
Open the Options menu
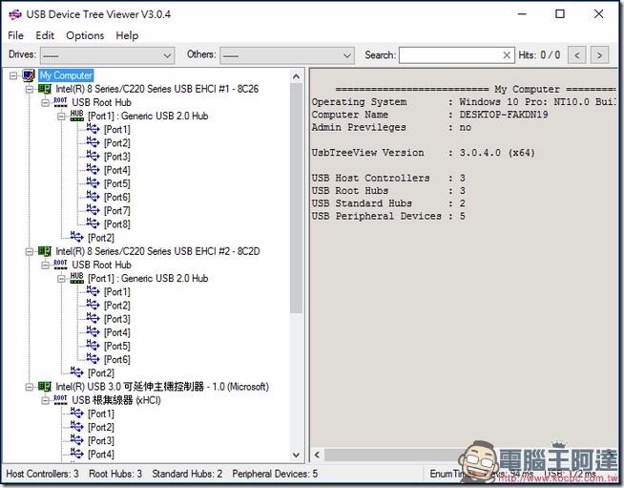pyautogui.click(x=85, y=35)
